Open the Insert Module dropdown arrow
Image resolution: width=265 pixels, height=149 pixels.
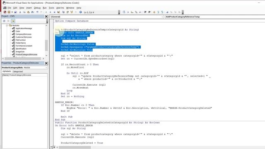(12, 12)
